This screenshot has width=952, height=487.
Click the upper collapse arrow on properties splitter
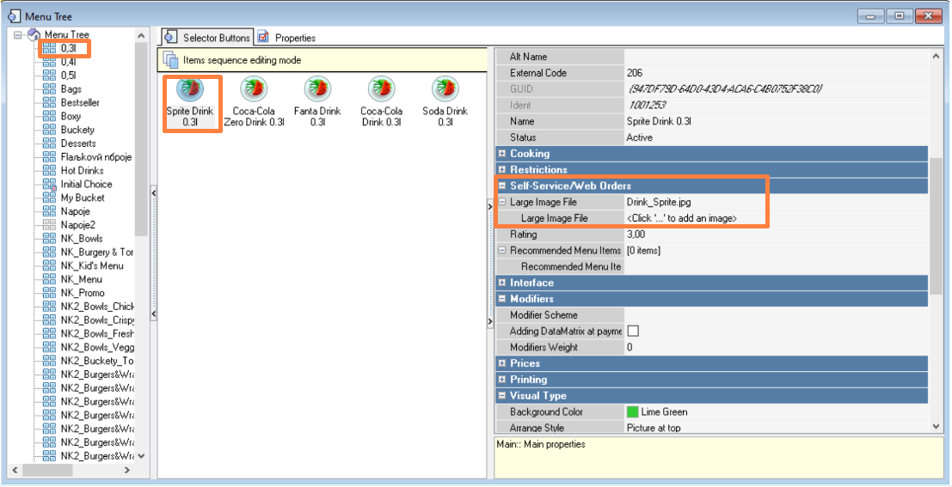point(490,207)
